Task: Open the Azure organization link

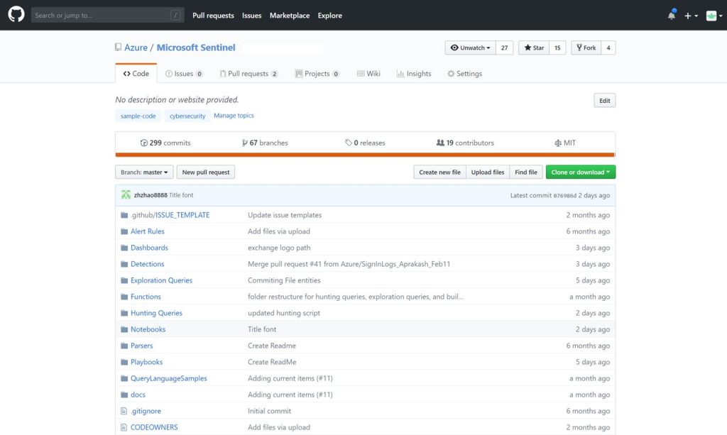Action: pos(136,48)
